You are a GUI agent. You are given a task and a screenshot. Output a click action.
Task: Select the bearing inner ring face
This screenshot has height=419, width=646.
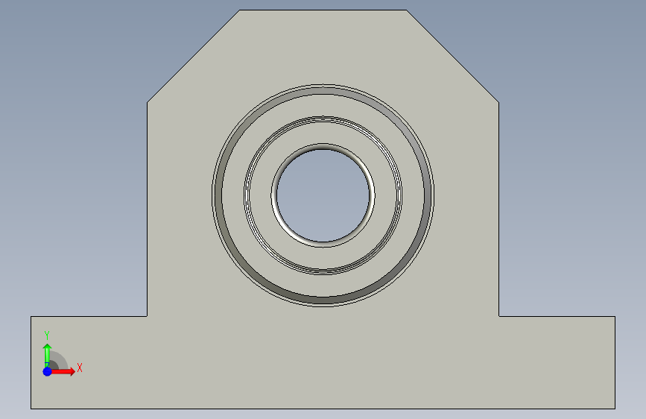pyautogui.click(x=323, y=133)
